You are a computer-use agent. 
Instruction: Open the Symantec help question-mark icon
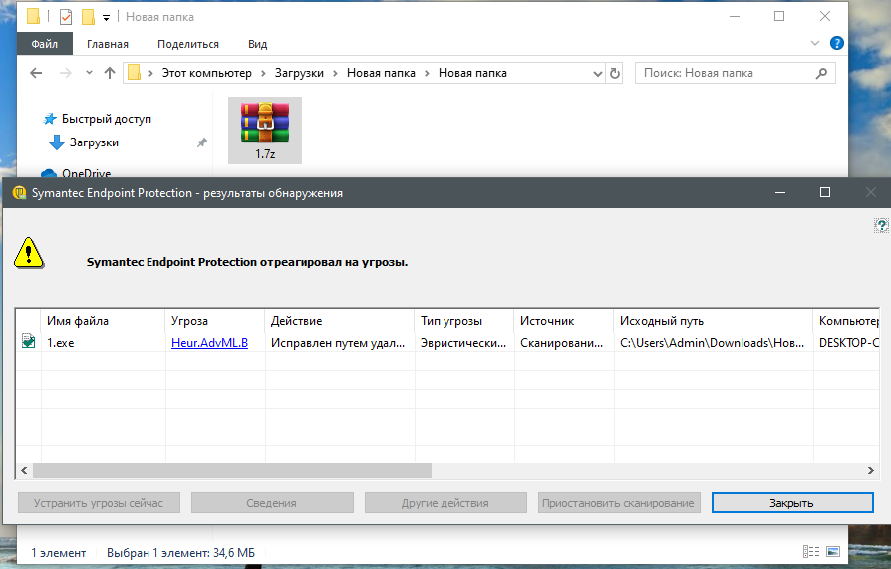coord(881,225)
